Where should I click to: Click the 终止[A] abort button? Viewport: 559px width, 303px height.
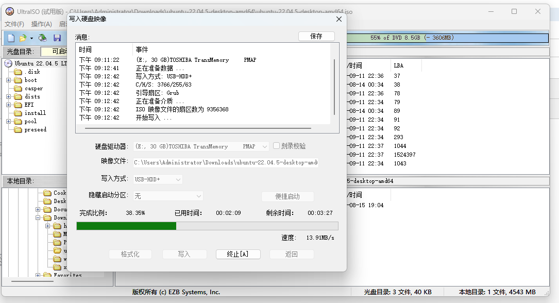coord(238,254)
